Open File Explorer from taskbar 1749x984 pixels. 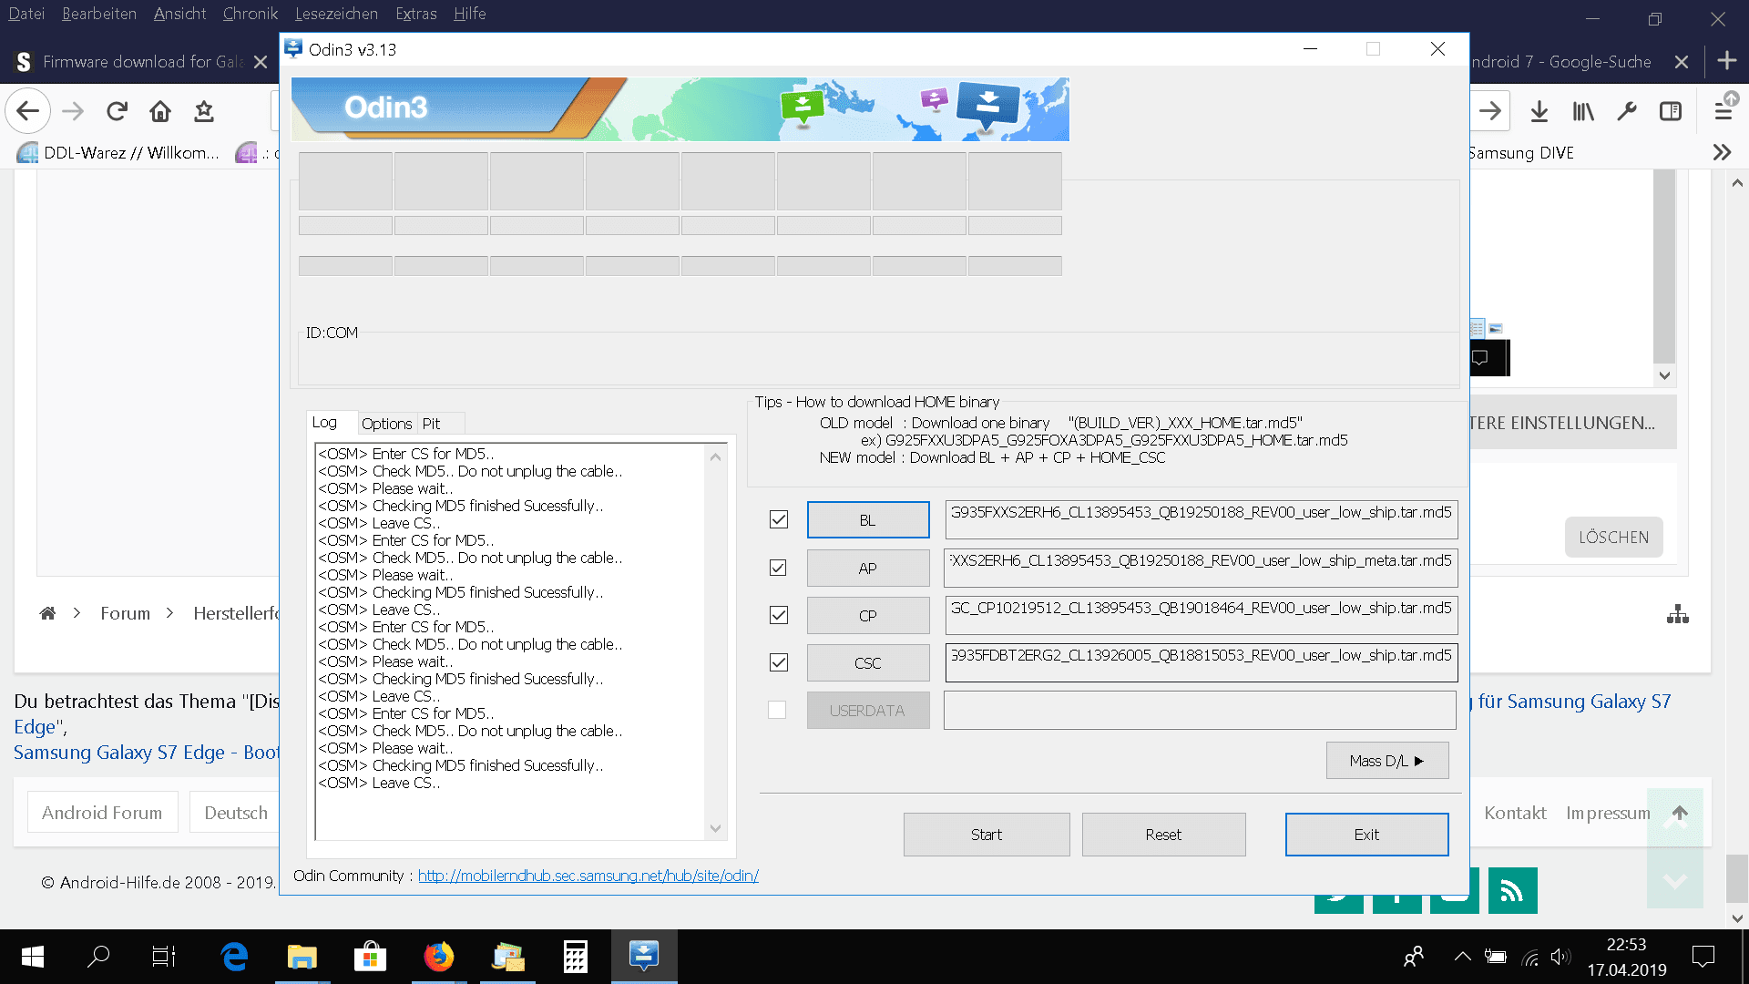(x=302, y=957)
